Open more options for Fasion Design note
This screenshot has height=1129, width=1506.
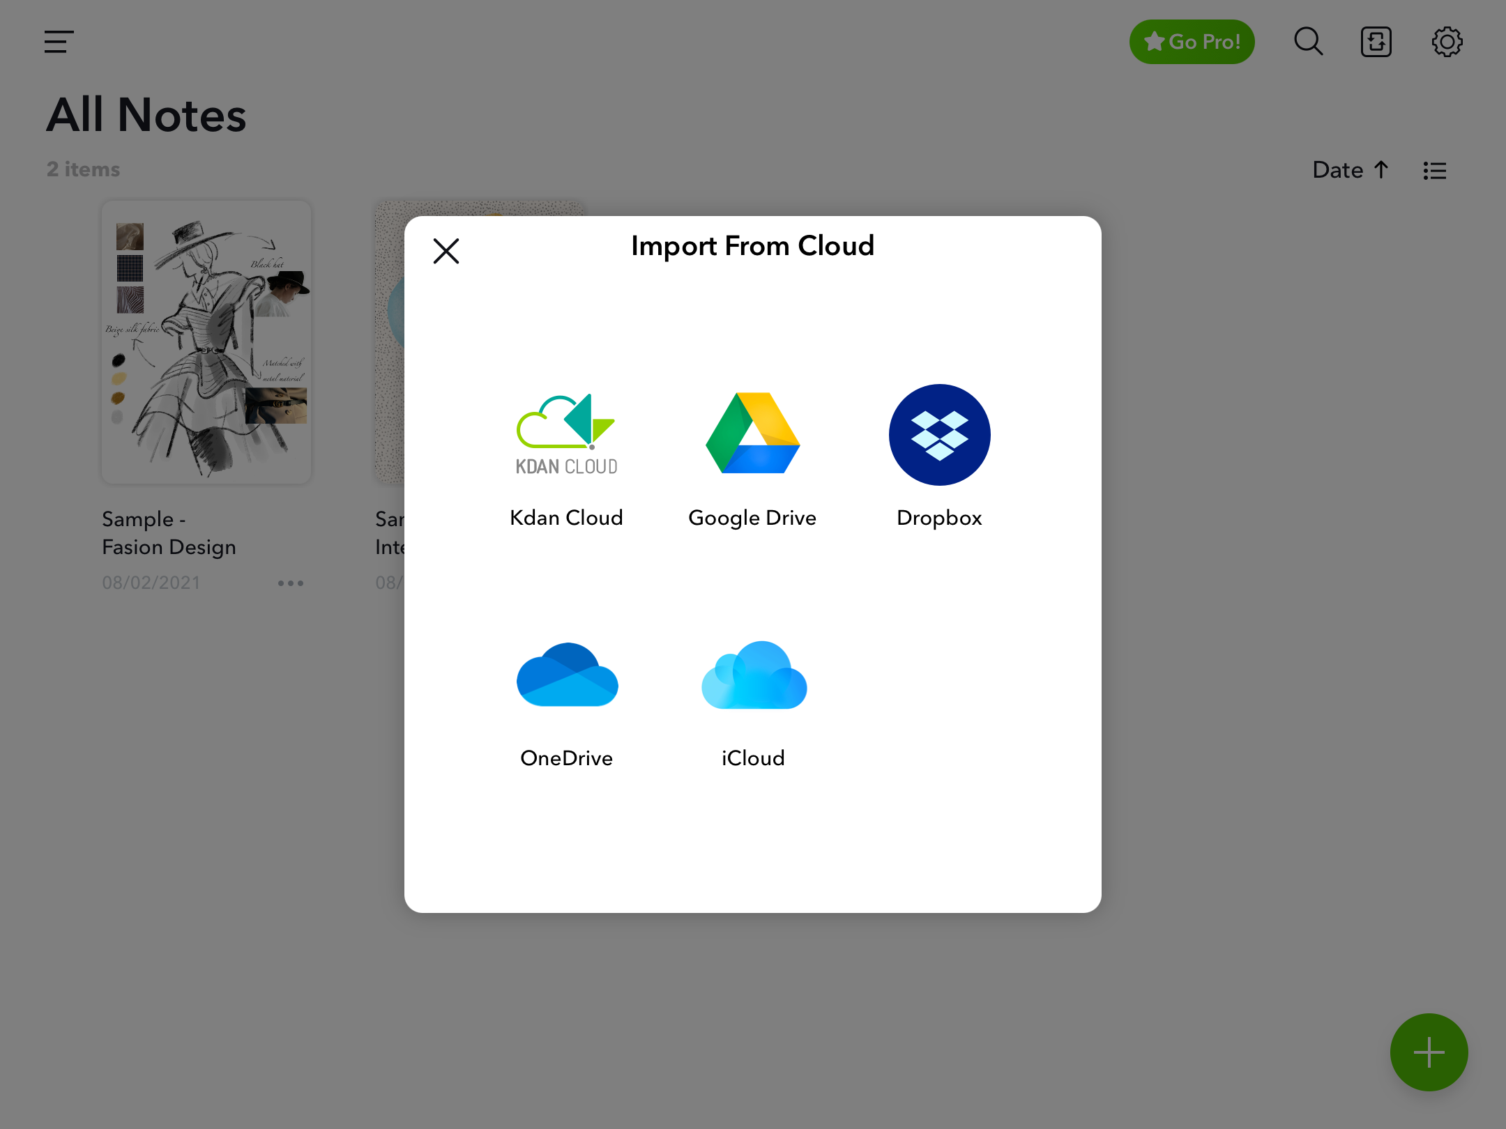click(291, 583)
